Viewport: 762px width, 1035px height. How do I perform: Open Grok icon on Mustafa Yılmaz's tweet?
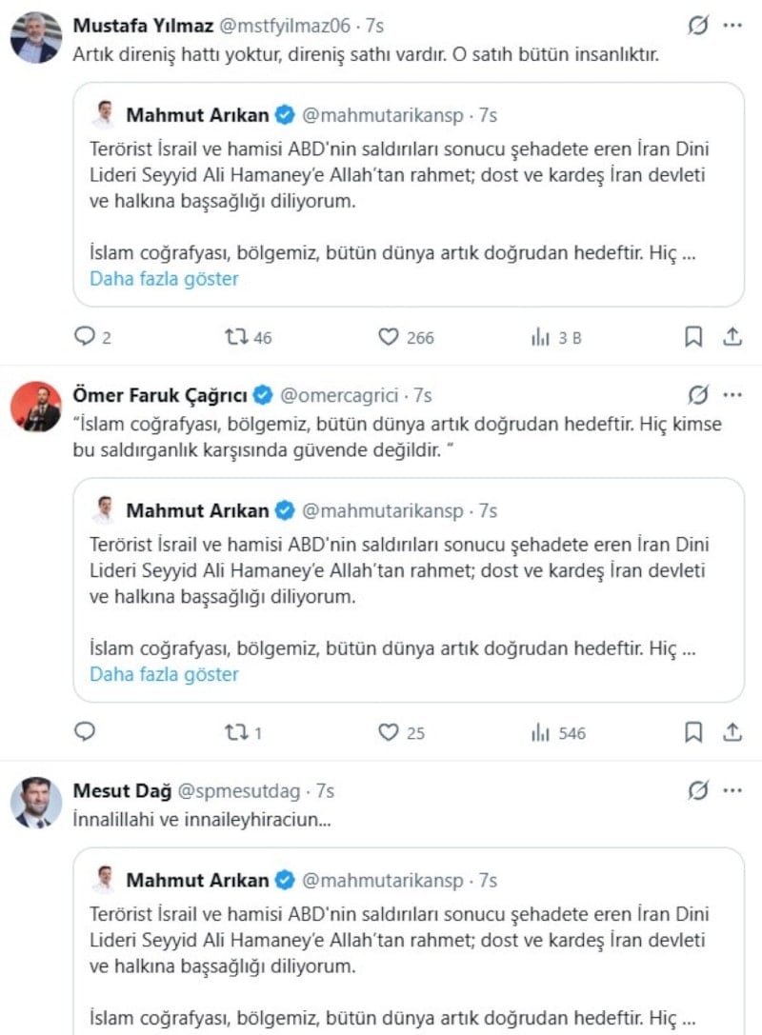(698, 25)
